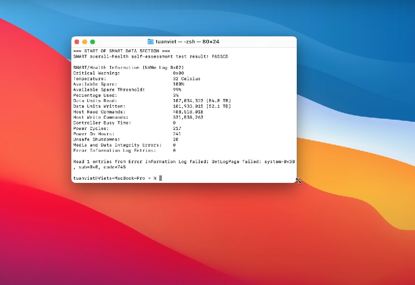The width and height of the screenshot is (415, 285).
Task: Click the folder proxy icon in title bar
Action: pyautogui.click(x=150, y=41)
